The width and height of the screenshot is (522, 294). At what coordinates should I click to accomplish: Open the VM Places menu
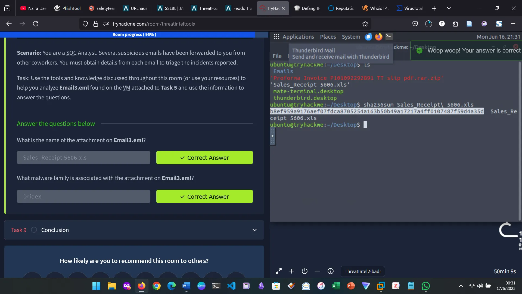tap(328, 37)
